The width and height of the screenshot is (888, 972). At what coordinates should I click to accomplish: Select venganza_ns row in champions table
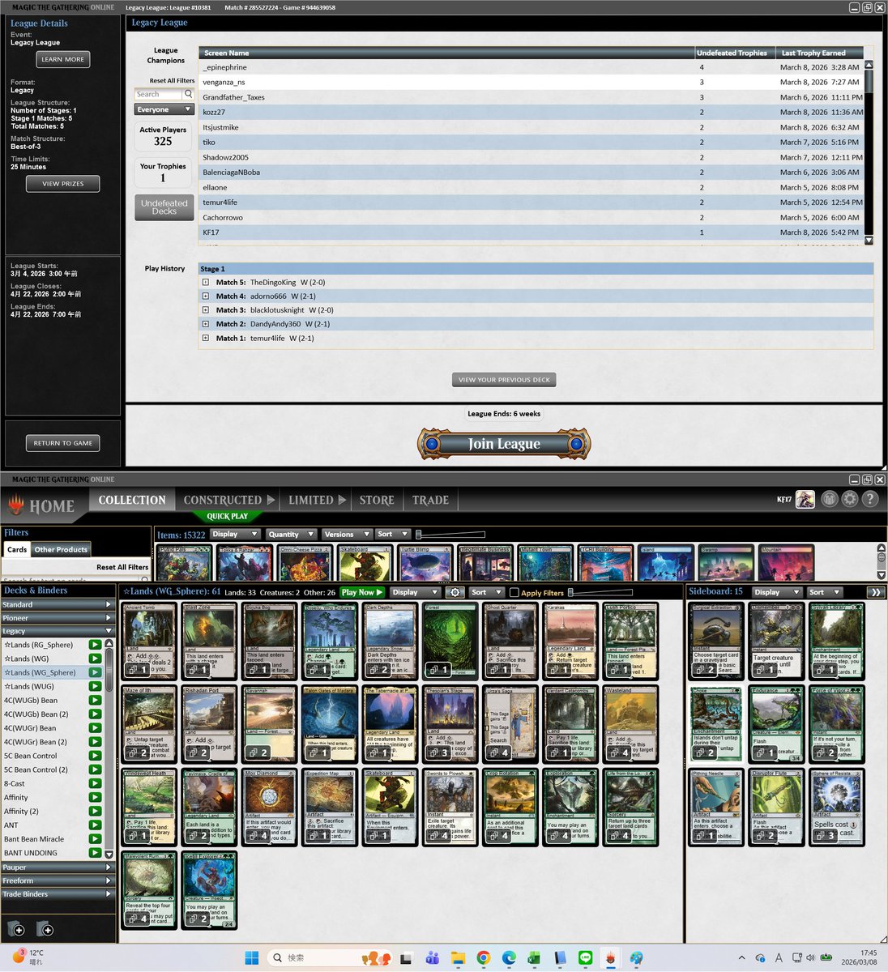[531, 82]
